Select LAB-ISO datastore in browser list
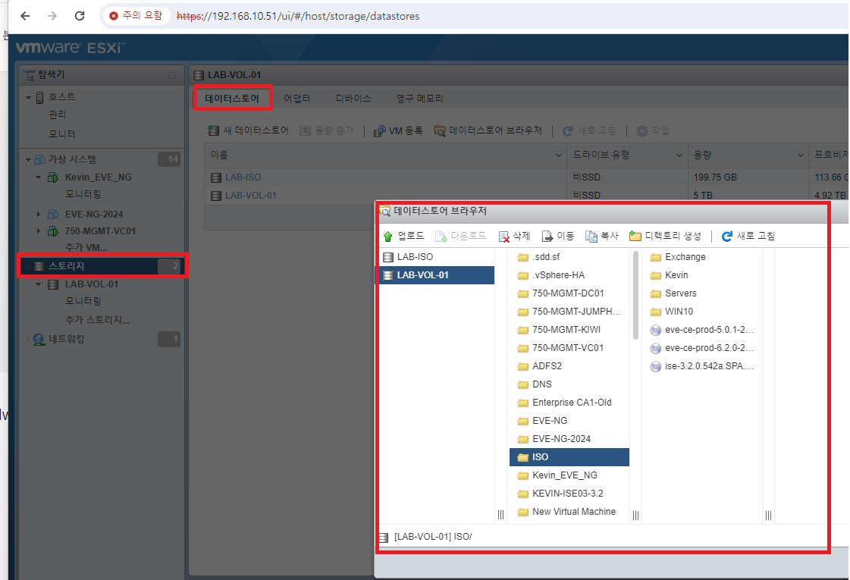Viewport: 850px width, 580px height. [x=437, y=257]
